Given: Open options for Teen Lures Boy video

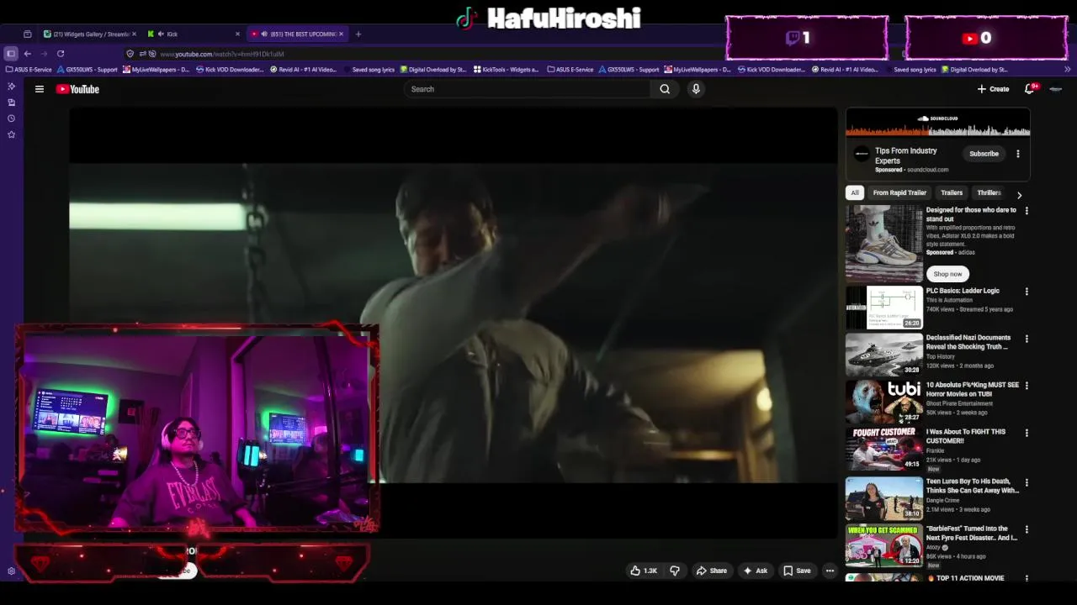Looking at the screenshot, I should point(1027,482).
